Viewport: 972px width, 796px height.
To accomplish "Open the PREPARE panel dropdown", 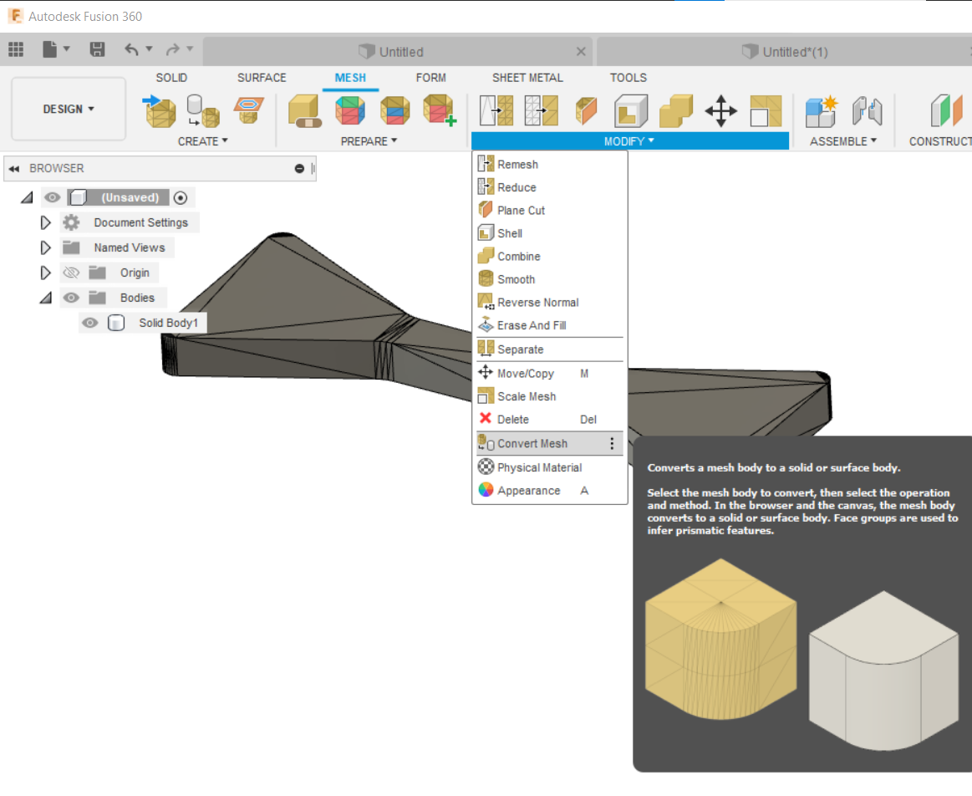I will pyautogui.click(x=369, y=140).
